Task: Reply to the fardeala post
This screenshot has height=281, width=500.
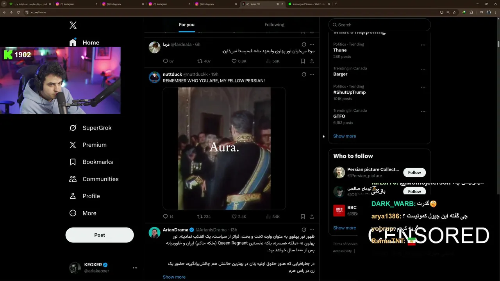Action: pyautogui.click(x=168, y=61)
